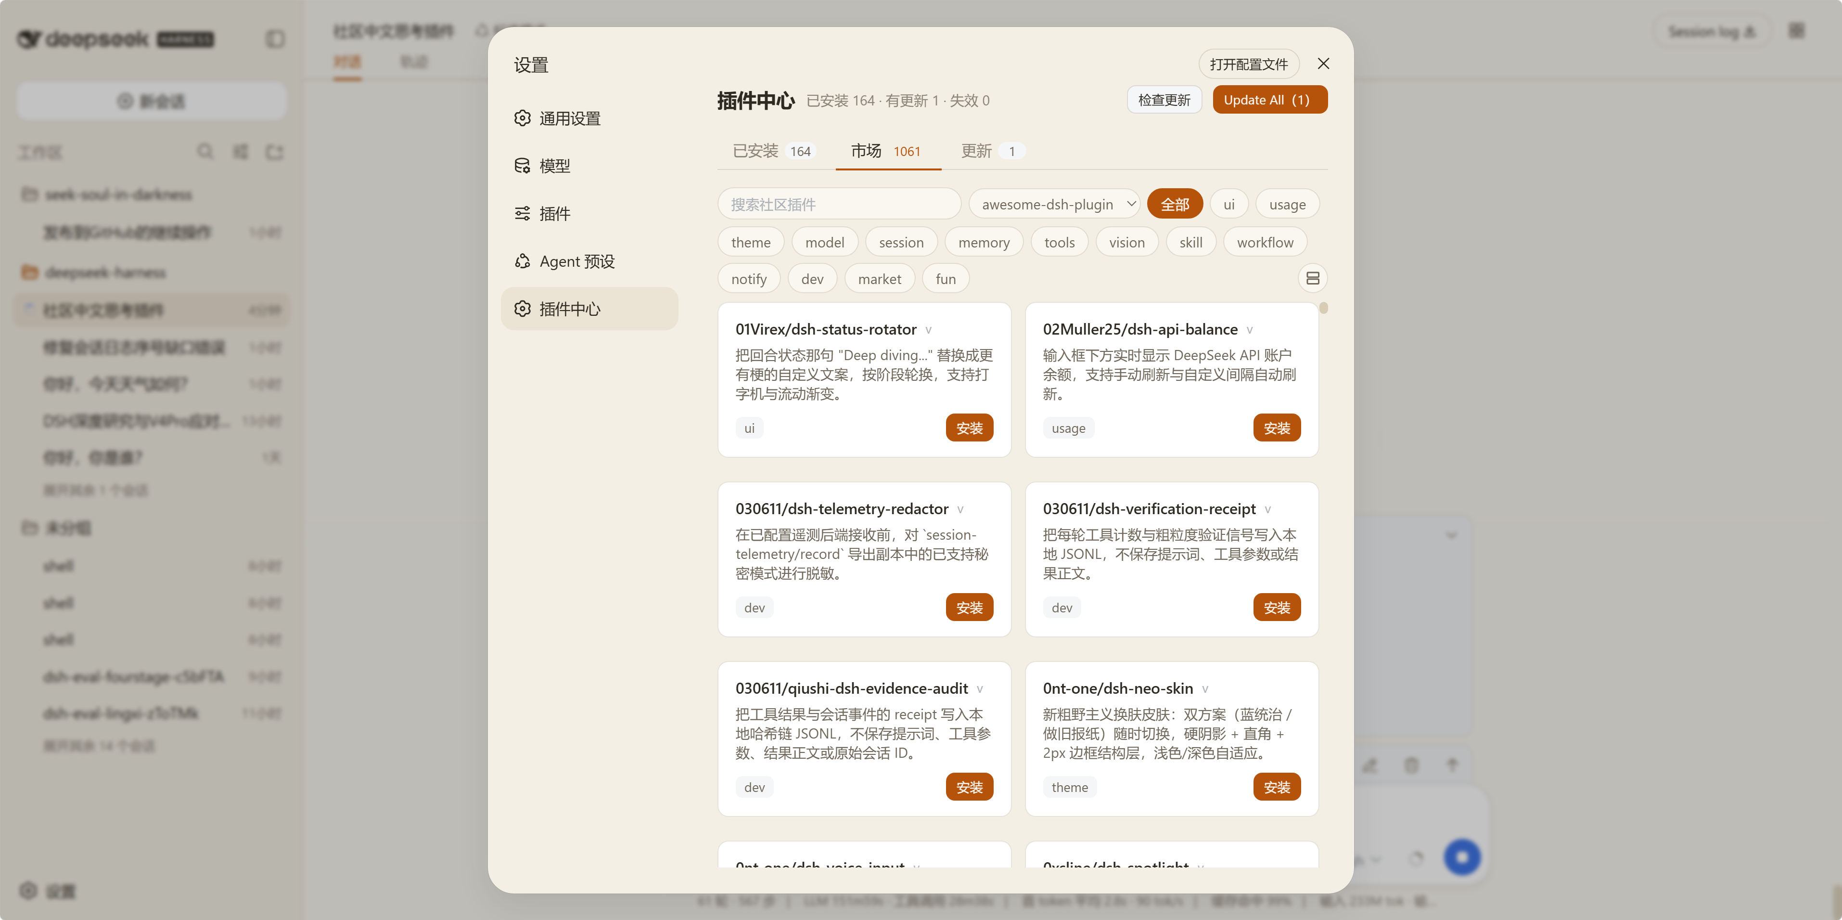Click the blue send button in the background chat
The image size is (1842, 920).
pyautogui.click(x=1461, y=856)
